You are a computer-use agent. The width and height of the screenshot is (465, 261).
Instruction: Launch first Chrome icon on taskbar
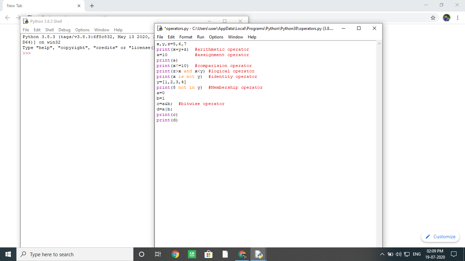[175, 254]
